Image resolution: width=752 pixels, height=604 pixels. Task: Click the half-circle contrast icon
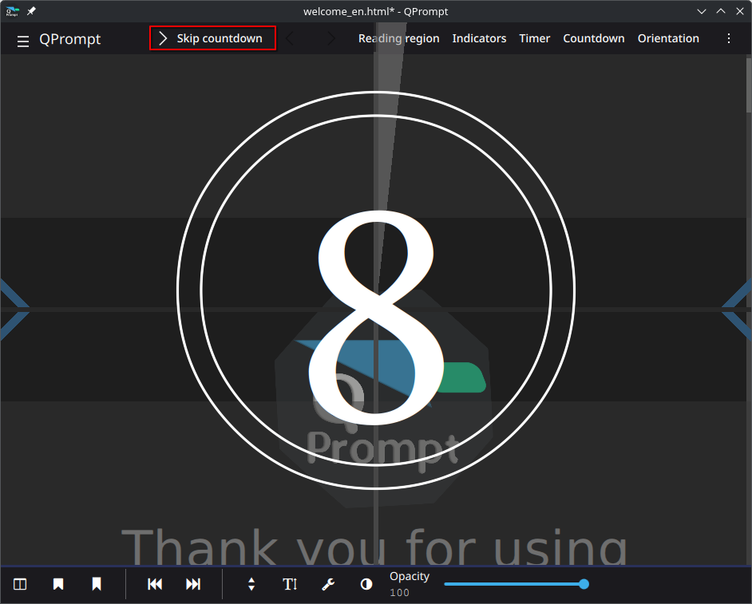tap(366, 584)
